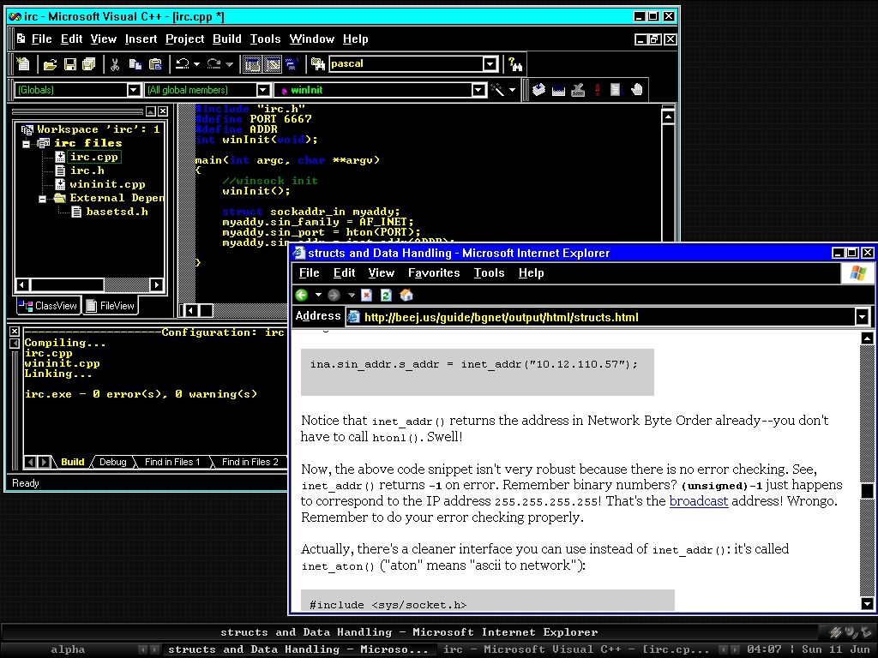Save irc.cpp with the floppy disk icon
Screen dimensions: 878x658
coord(70,64)
